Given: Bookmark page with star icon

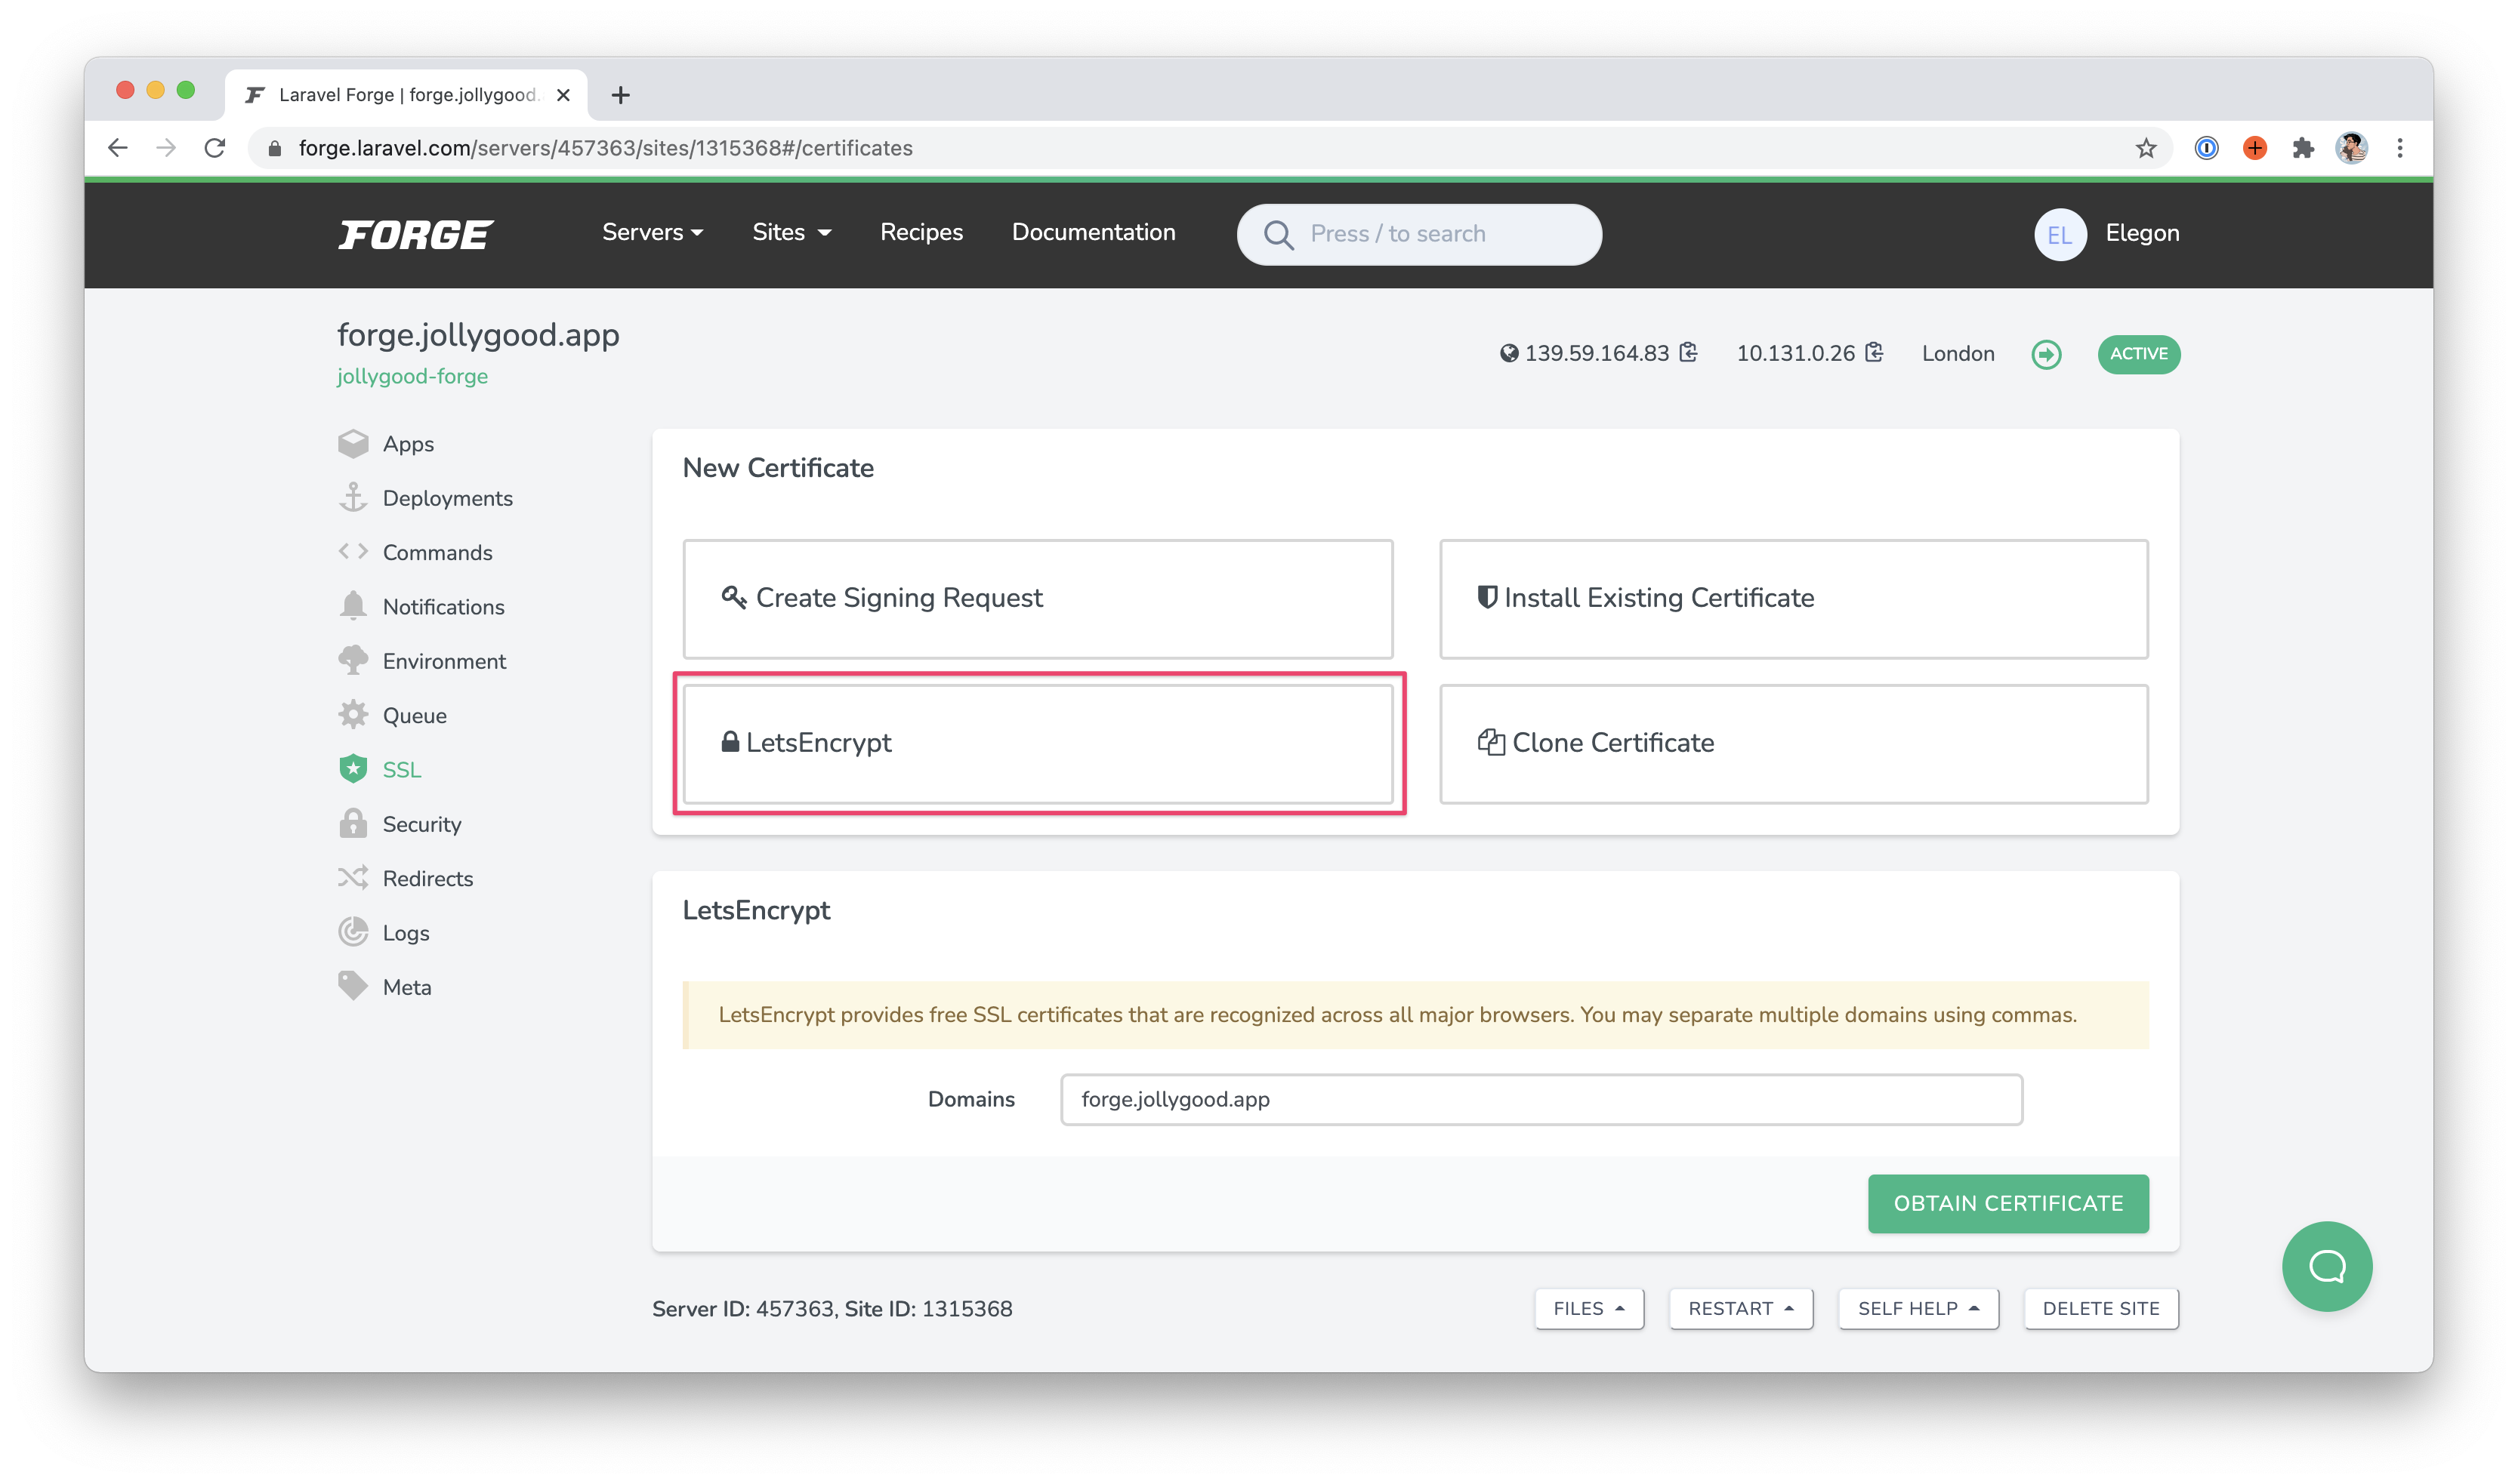Looking at the screenshot, I should click(x=2146, y=148).
